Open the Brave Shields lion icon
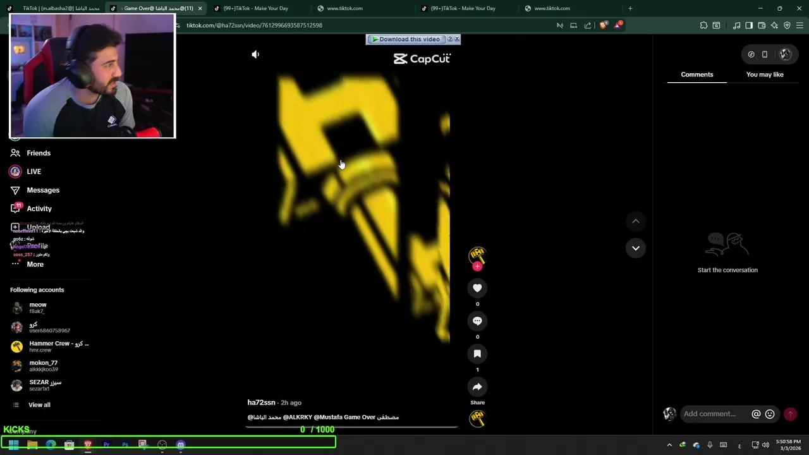This screenshot has height=455, width=809. click(603, 25)
